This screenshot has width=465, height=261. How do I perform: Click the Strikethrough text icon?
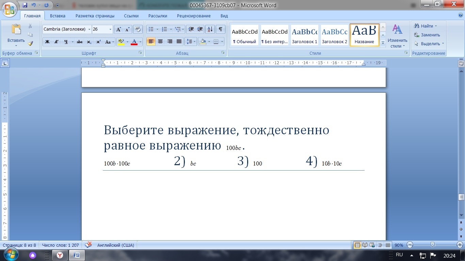(x=80, y=42)
